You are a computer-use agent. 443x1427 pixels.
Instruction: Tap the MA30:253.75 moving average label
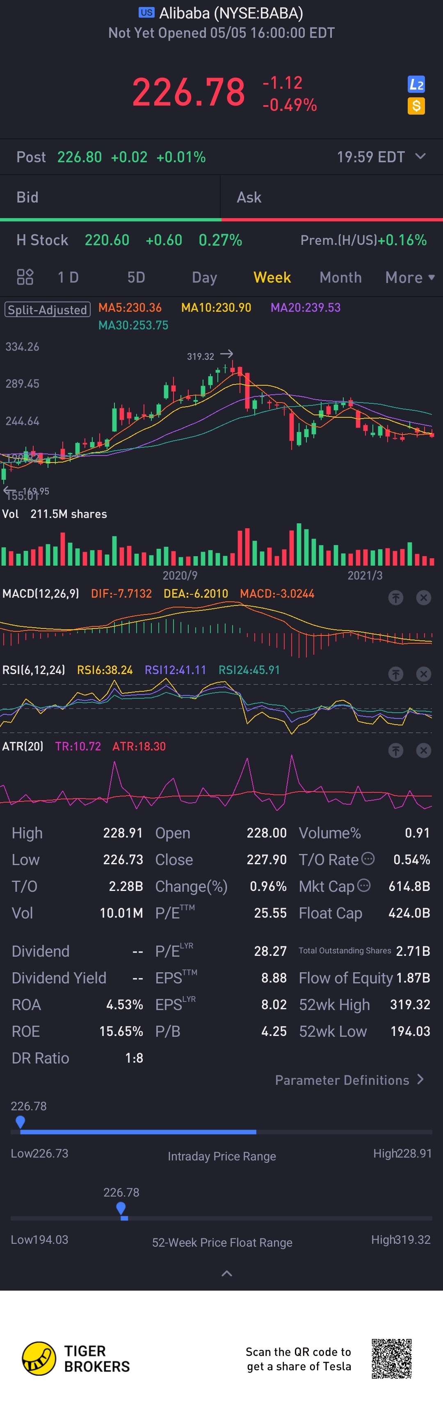pyautogui.click(x=133, y=325)
